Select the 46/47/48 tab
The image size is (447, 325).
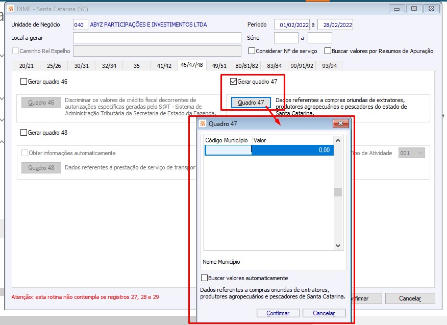coord(191,65)
